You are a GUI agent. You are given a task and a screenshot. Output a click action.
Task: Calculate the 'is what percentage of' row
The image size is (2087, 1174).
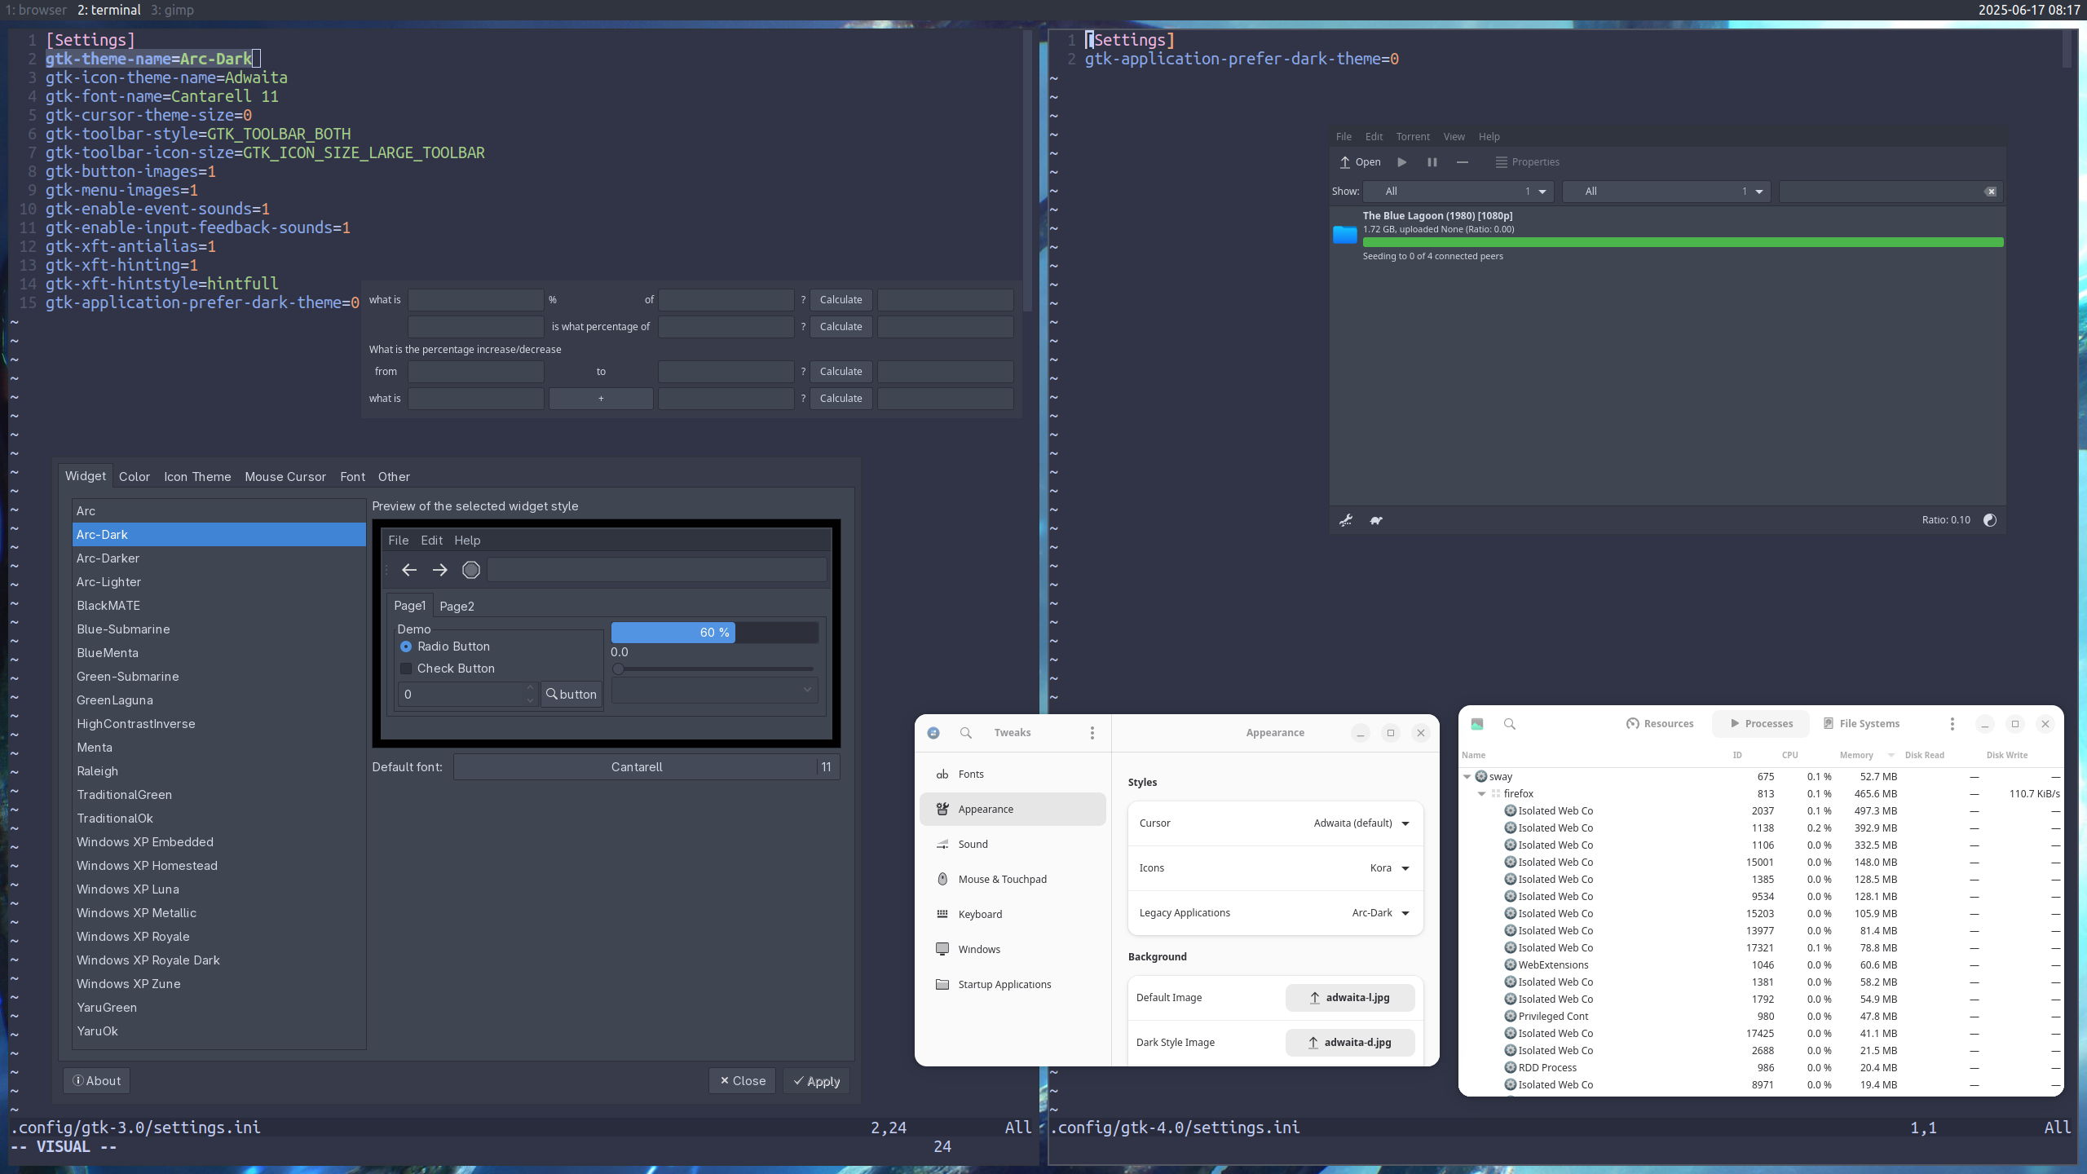(841, 327)
